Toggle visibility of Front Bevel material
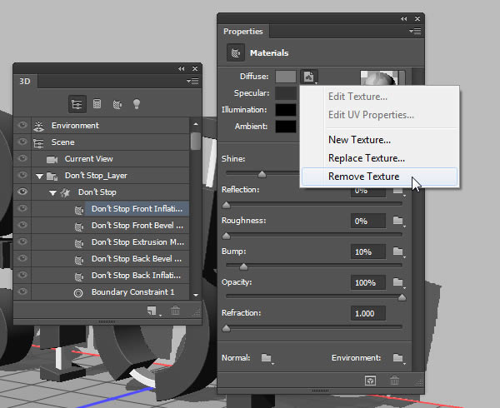 [x=22, y=225]
